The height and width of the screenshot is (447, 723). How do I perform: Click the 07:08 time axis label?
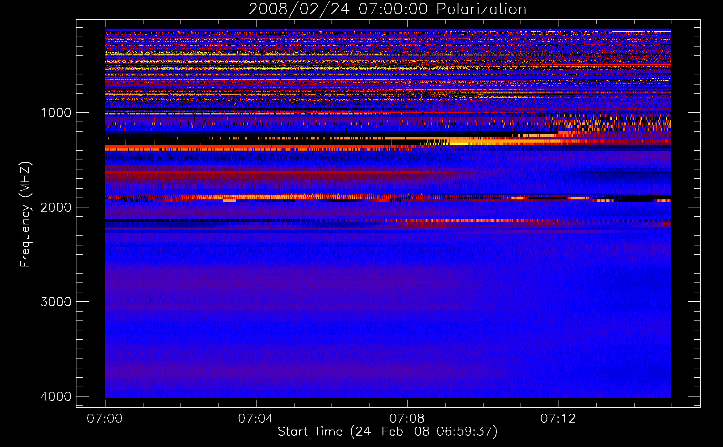click(407, 419)
